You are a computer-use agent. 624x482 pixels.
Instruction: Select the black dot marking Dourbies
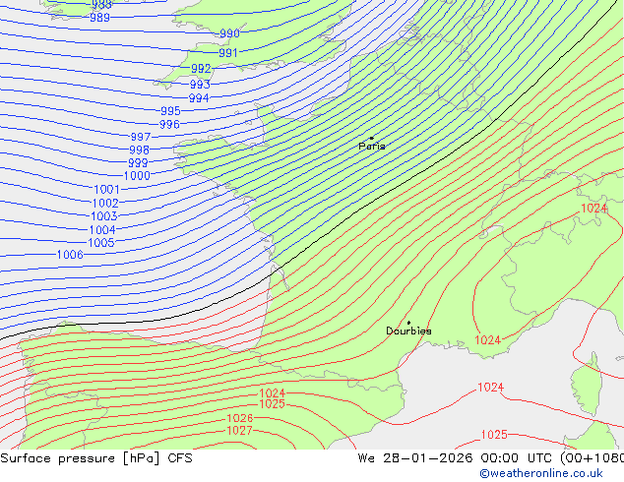click(x=408, y=323)
